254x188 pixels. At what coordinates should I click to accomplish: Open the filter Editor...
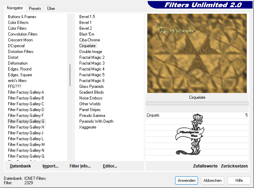(110, 166)
